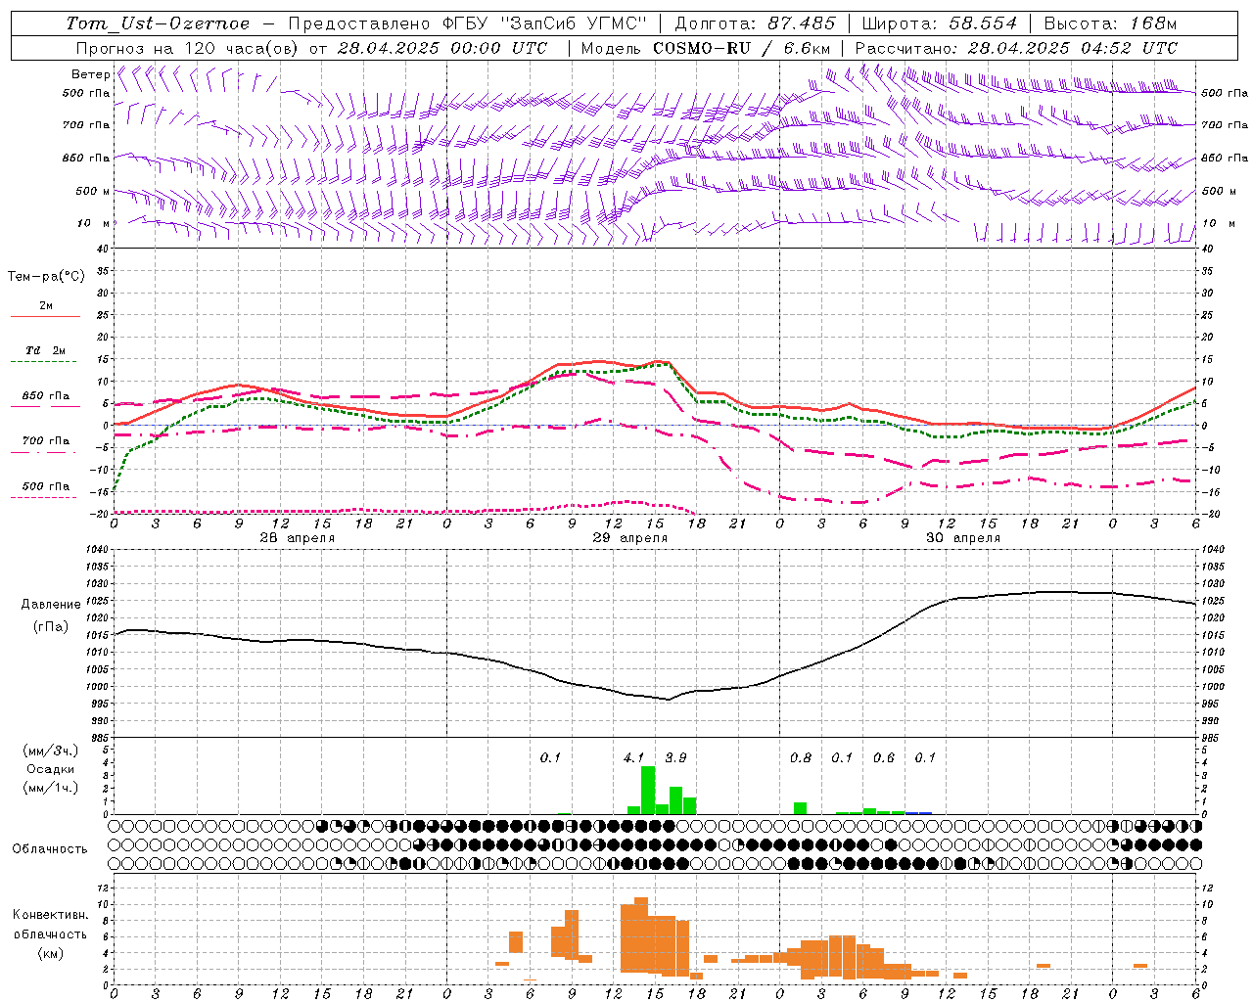1253x1002 pixels.
Task: Select the Широта: 58.554 latitude field
Action: pyautogui.click(x=940, y=23)
